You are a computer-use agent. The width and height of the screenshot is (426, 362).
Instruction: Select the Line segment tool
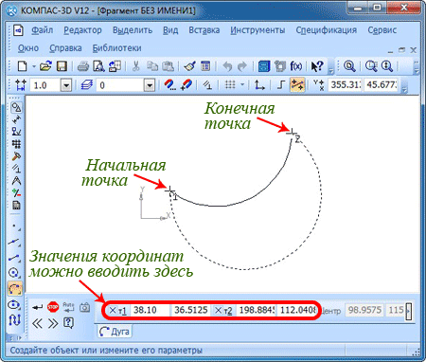click(15, 258)
